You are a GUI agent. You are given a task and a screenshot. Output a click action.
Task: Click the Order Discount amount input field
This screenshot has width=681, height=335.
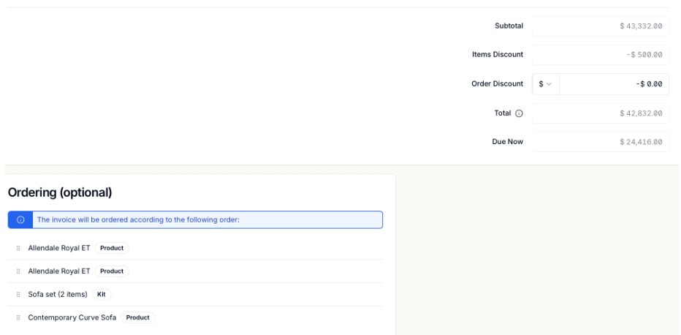[614, 84]
